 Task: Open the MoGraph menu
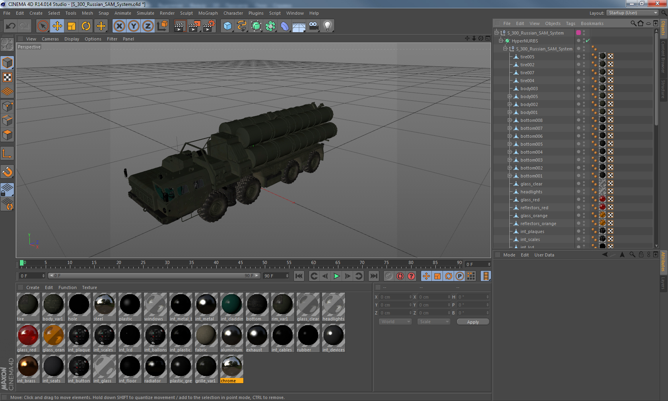point(208,13)
